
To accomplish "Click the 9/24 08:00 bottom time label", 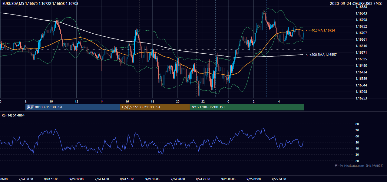I will pos(25,179).
